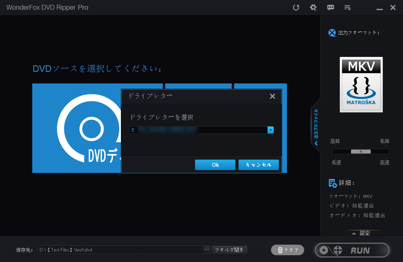Close the ドライブレター dialog
The height and width of the screenshot is (262, 403).
(272, 96)
